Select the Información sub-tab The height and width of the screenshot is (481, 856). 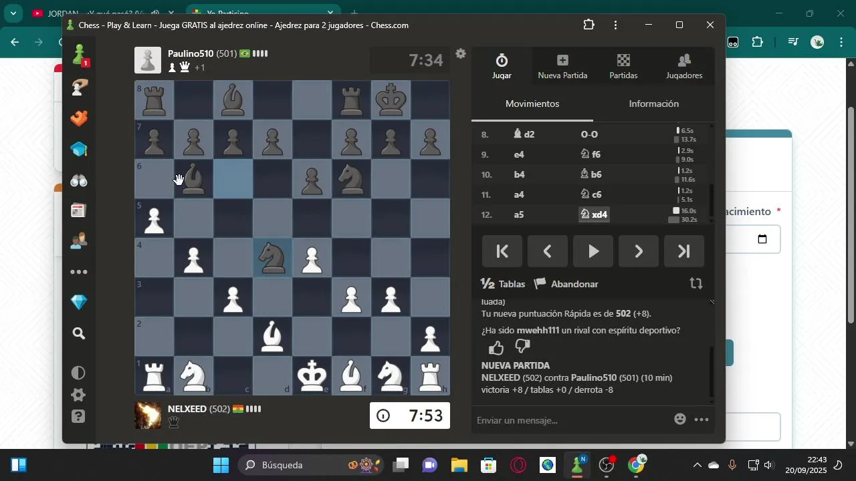tap(653, 104)
